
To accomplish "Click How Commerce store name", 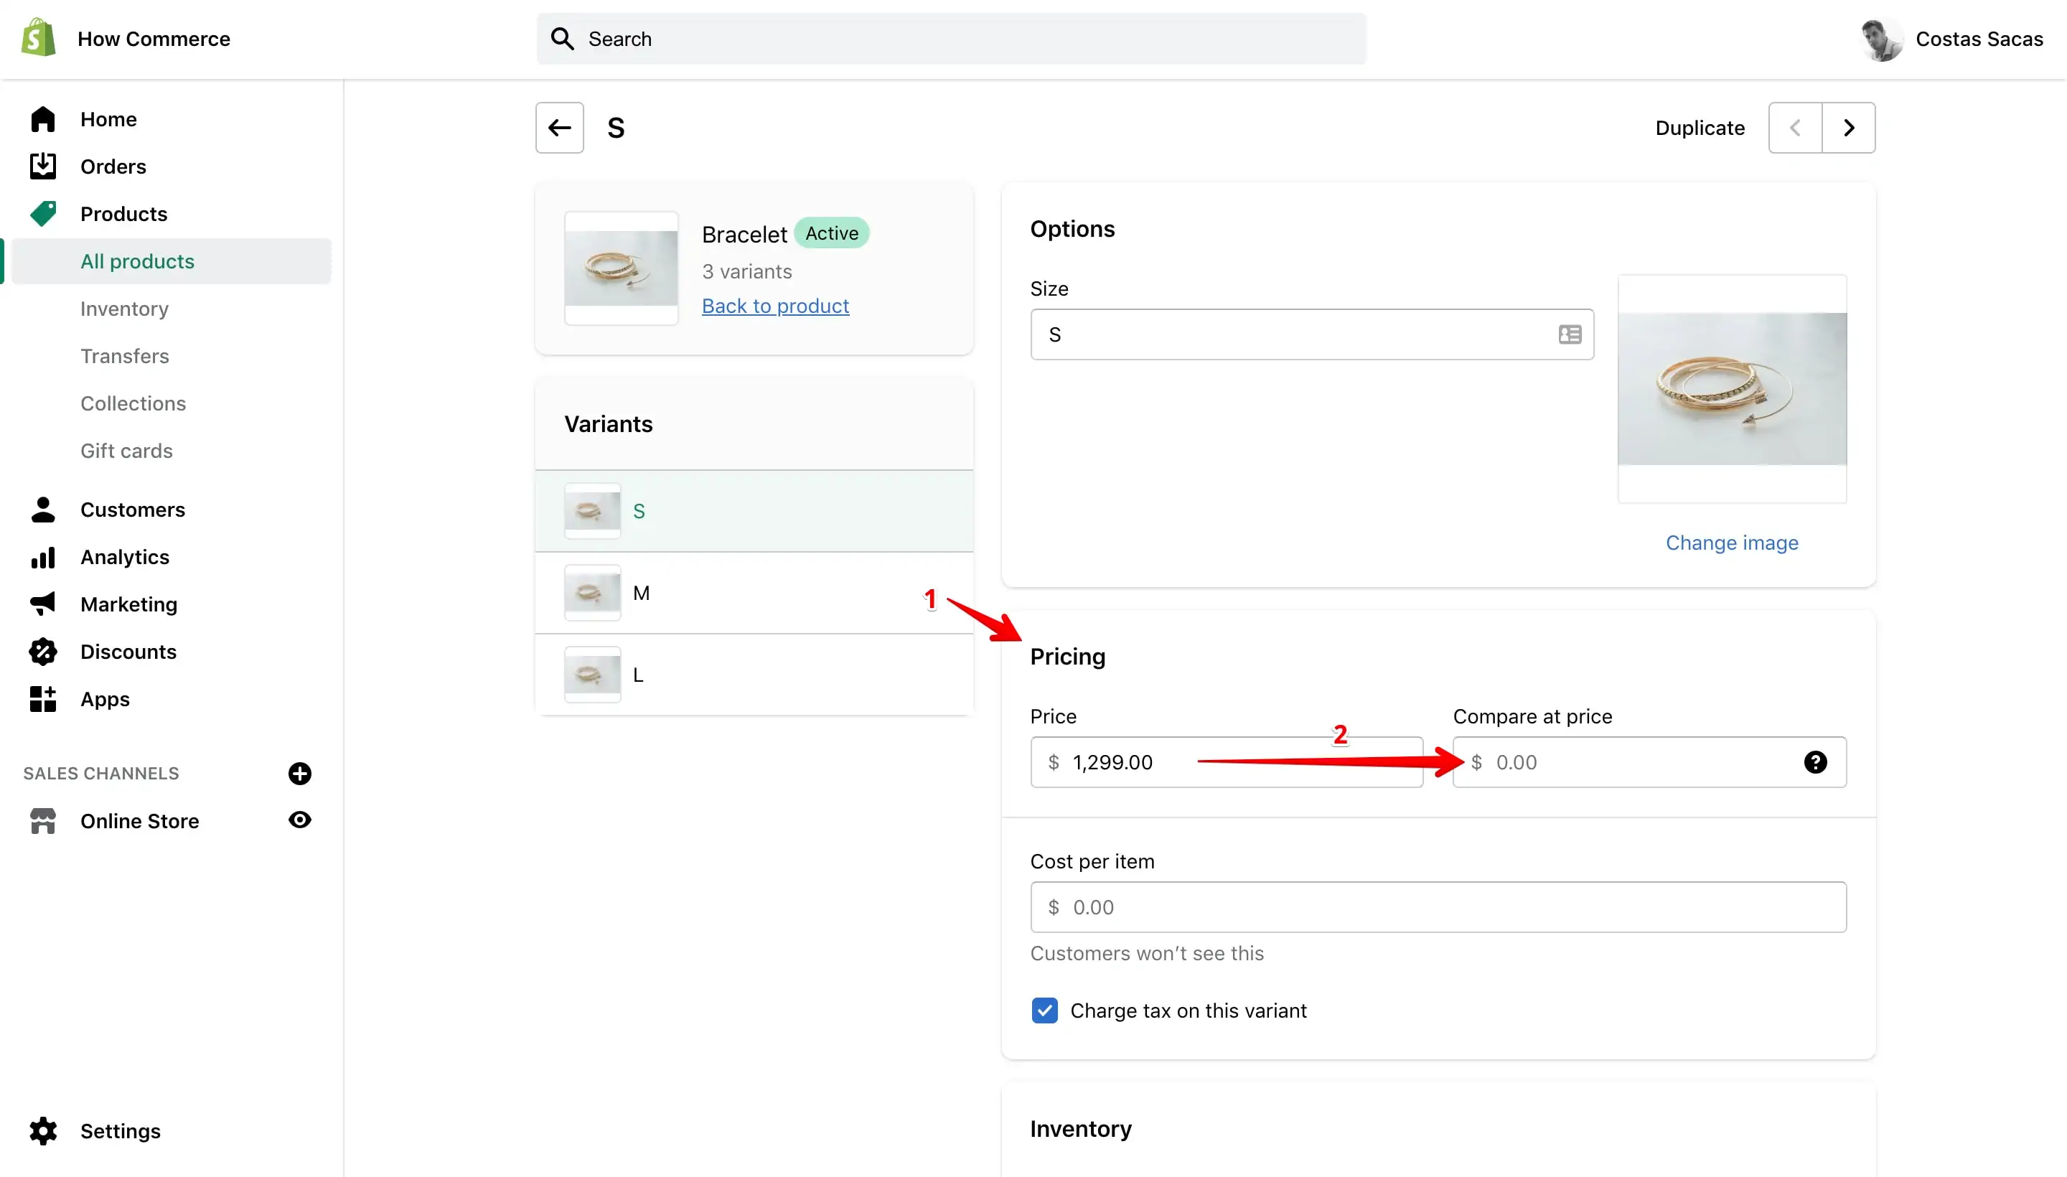I will [x=154, y=39].
